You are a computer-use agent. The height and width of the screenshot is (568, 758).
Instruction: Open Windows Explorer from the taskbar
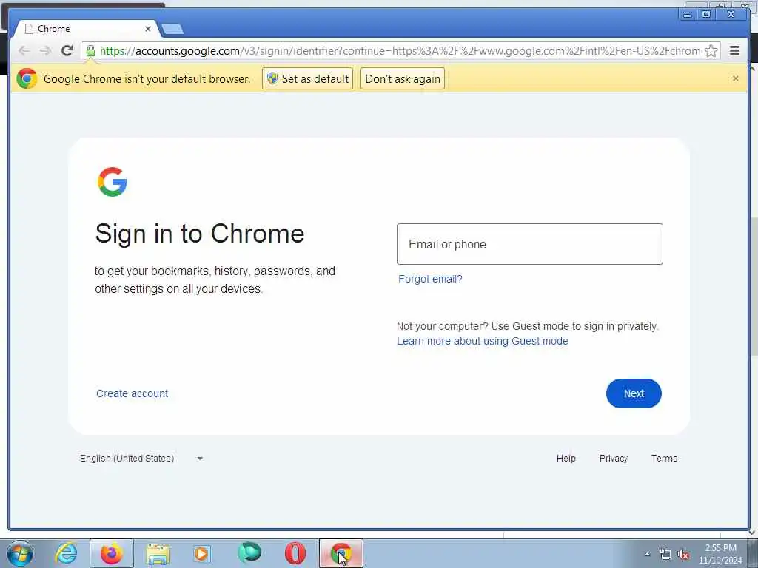tap(158, 553)
